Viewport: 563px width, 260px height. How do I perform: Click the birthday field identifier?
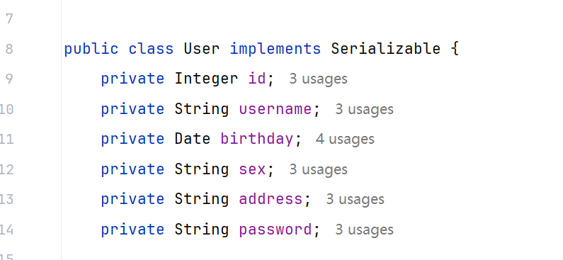257,140
